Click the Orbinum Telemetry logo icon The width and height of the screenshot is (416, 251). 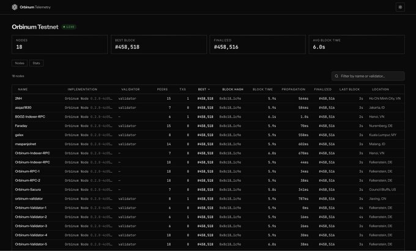click(15, 7)
